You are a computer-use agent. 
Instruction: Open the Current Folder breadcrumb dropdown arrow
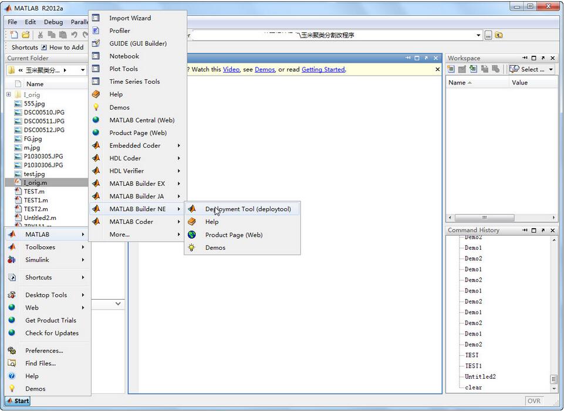83,70
